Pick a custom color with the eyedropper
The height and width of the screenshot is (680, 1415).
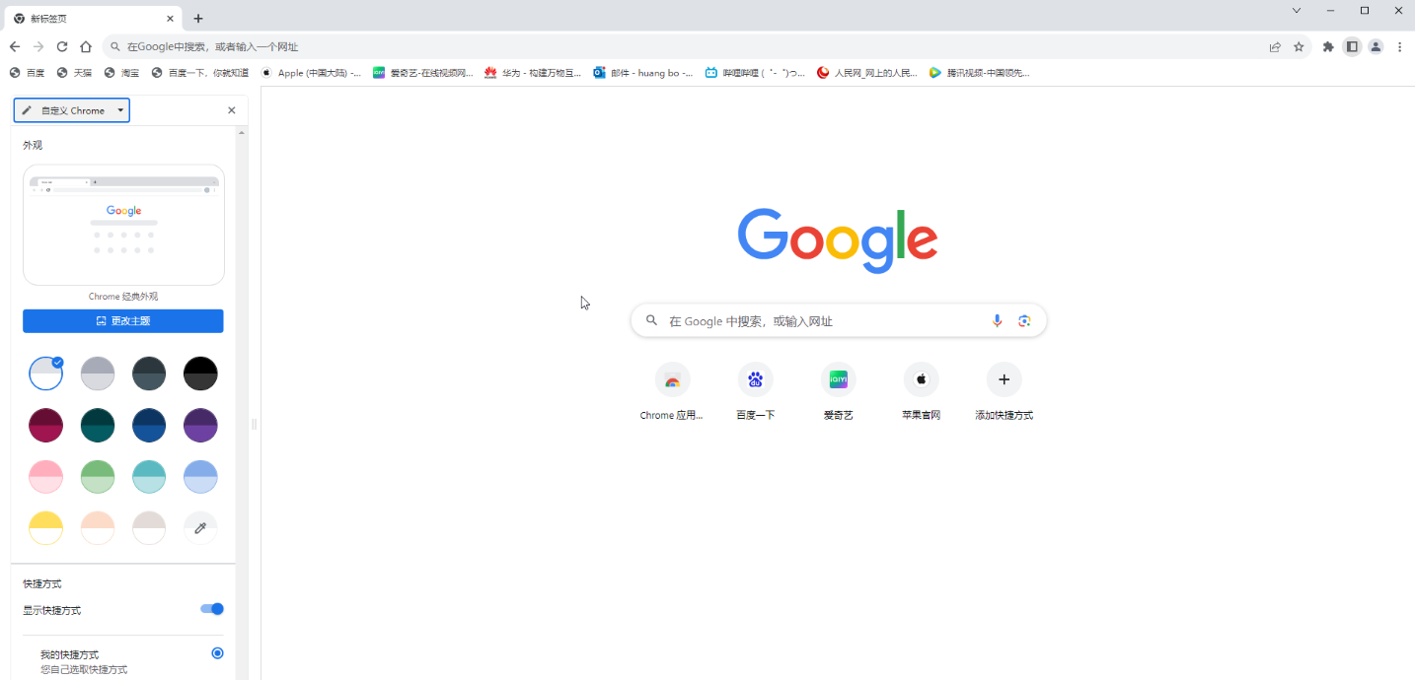point(200,528)
